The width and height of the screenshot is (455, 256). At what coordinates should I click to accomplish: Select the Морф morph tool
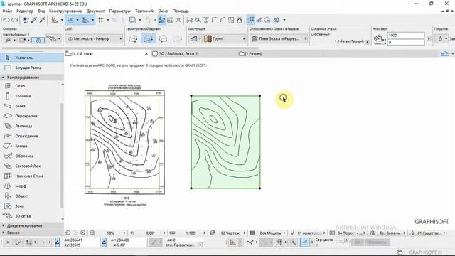pyautogui.click(x=31, y=186)
